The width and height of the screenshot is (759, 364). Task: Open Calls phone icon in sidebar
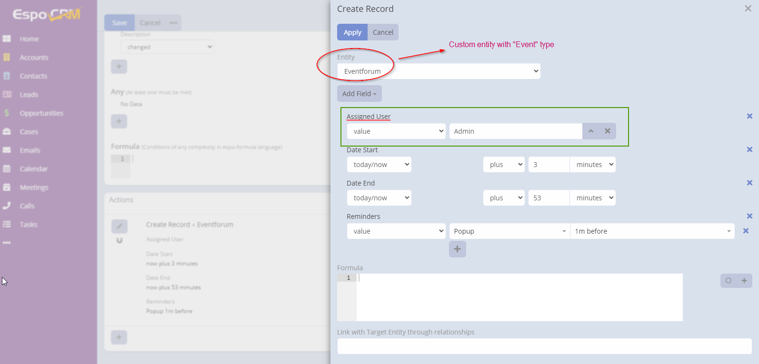click(7, 206)
